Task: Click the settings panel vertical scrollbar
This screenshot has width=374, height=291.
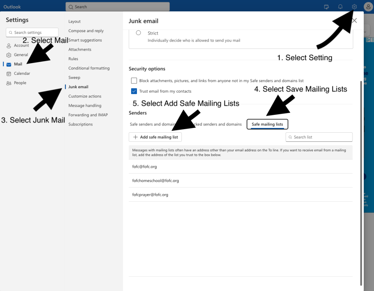Action: coord(361,182)
